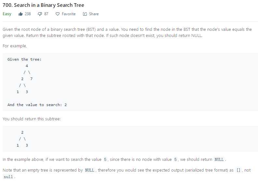
Task: Click the Share label text
Action: click(94, 14)
